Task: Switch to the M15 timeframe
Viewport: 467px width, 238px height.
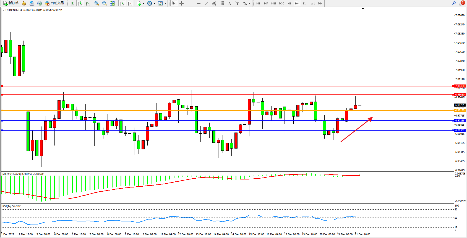Action: [274, 3]
